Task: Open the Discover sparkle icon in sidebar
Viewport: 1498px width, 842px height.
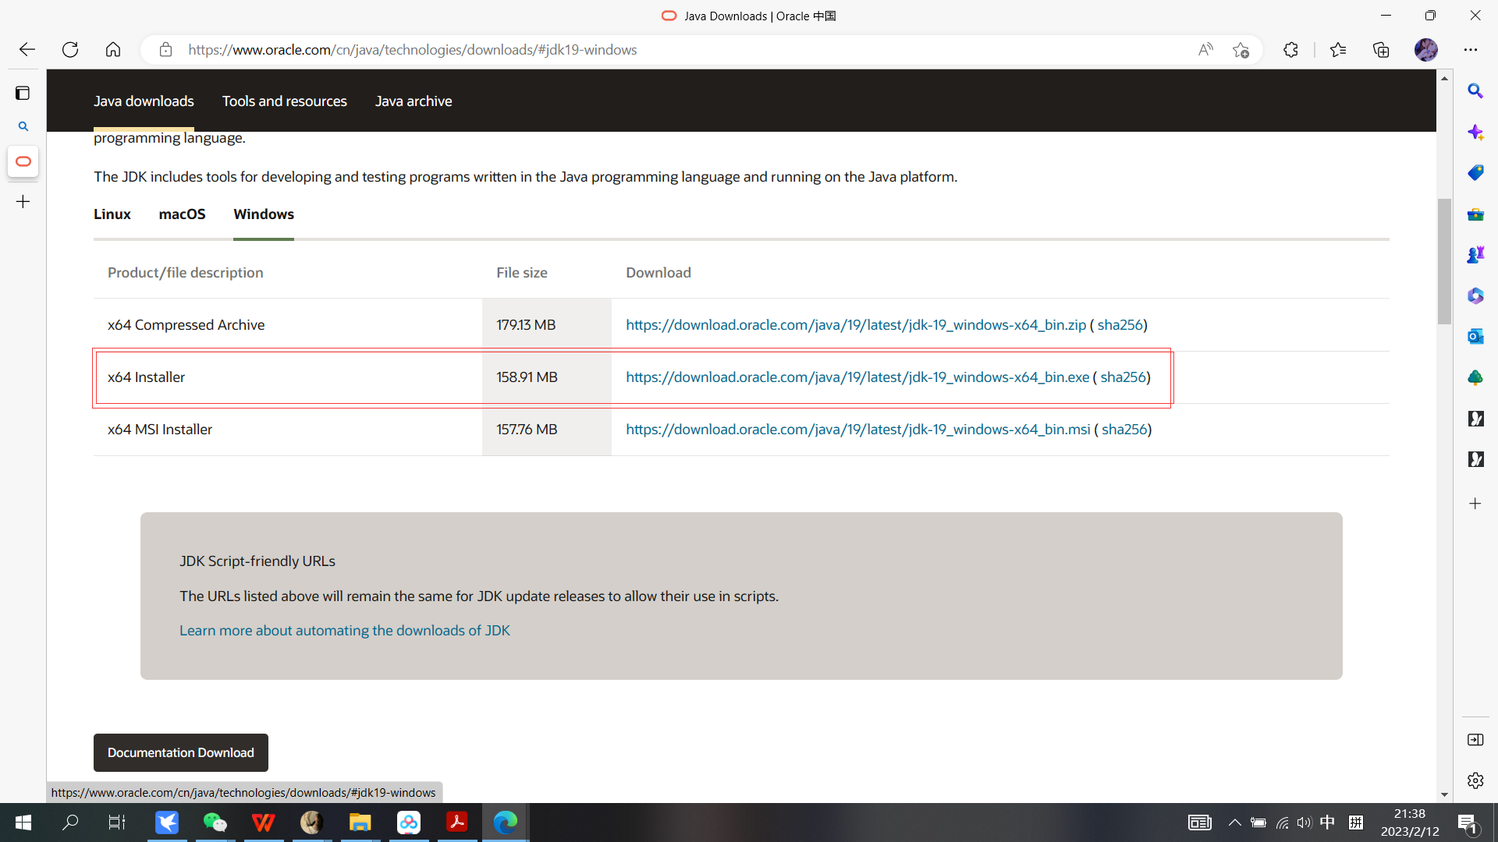Action: pos(1475,132)
